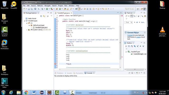This screenshot has width=169, height=95.
Task: Toggle Hide Static Members in Outline
Action: (138, 46)
